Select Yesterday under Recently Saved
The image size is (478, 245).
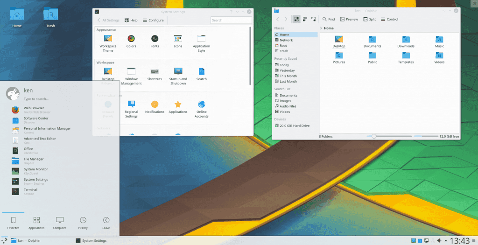pyautogui.click(x=295, y=70)
